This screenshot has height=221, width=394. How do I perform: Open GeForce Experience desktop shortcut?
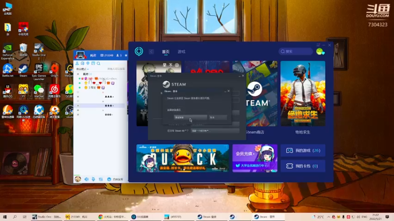pyautogui.click(x=7, y=52)
